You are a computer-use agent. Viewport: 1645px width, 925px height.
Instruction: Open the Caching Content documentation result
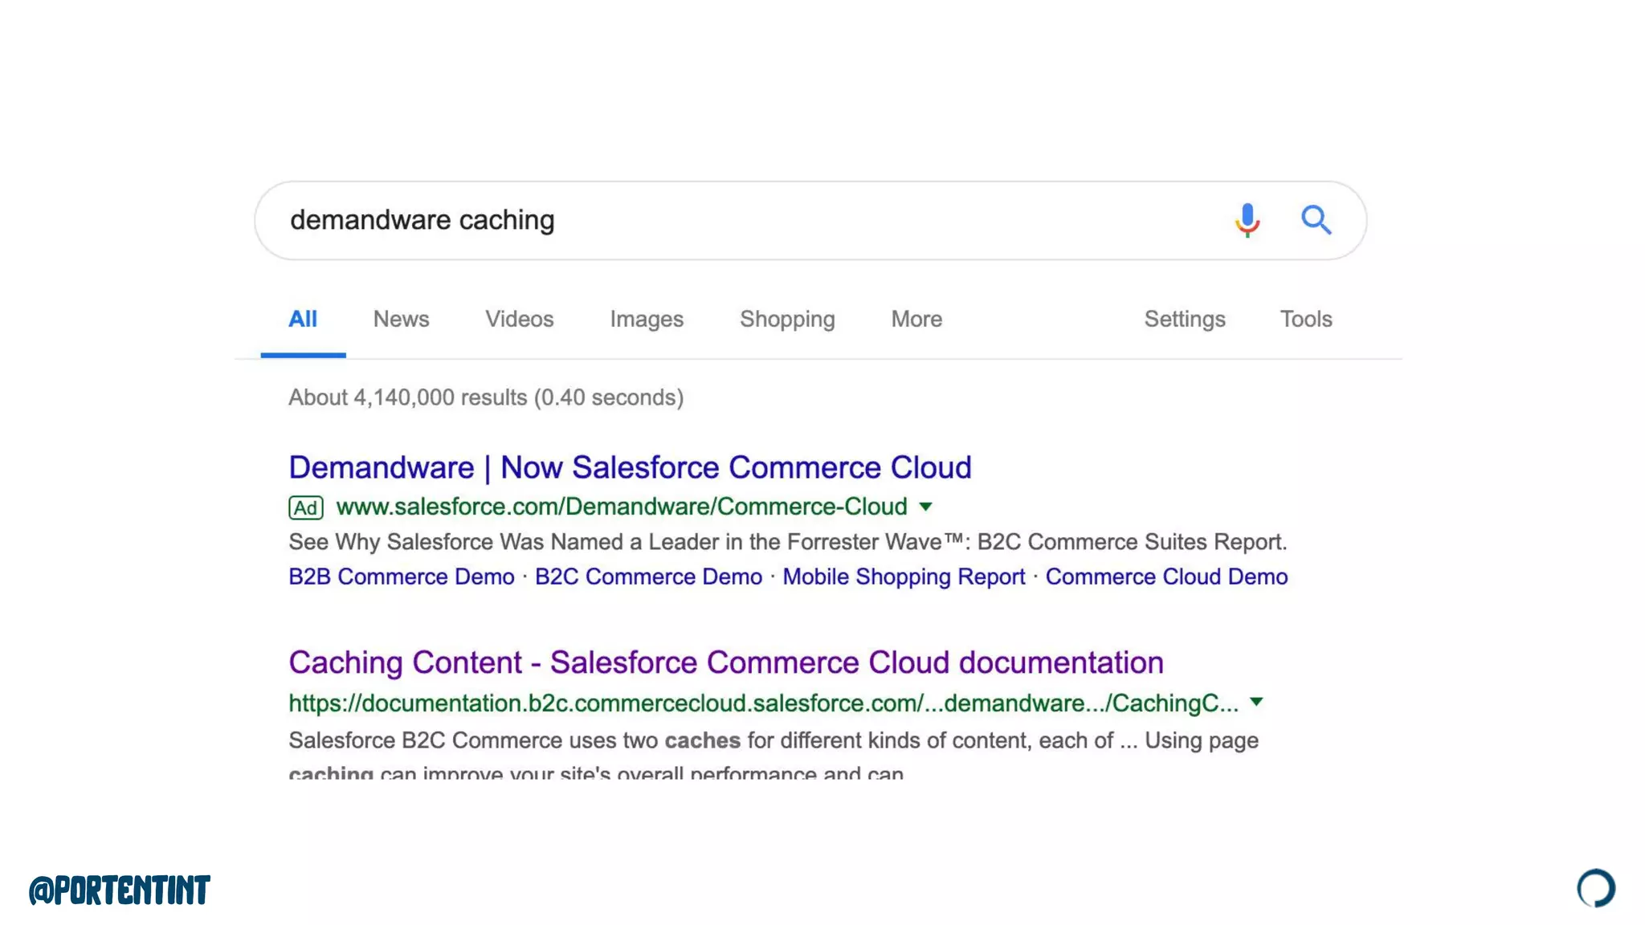[725, 662]
